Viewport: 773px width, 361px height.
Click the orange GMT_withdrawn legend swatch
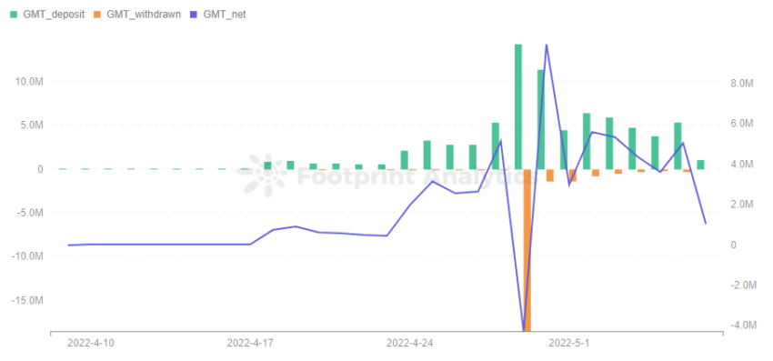point(98,15)
